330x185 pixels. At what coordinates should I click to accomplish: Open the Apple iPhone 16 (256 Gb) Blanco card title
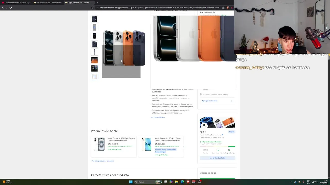pyautogui.click(x=121, y=139)
